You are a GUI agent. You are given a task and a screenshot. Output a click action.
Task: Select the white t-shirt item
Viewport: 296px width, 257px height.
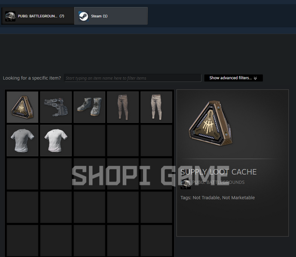(x=56, y=140)
